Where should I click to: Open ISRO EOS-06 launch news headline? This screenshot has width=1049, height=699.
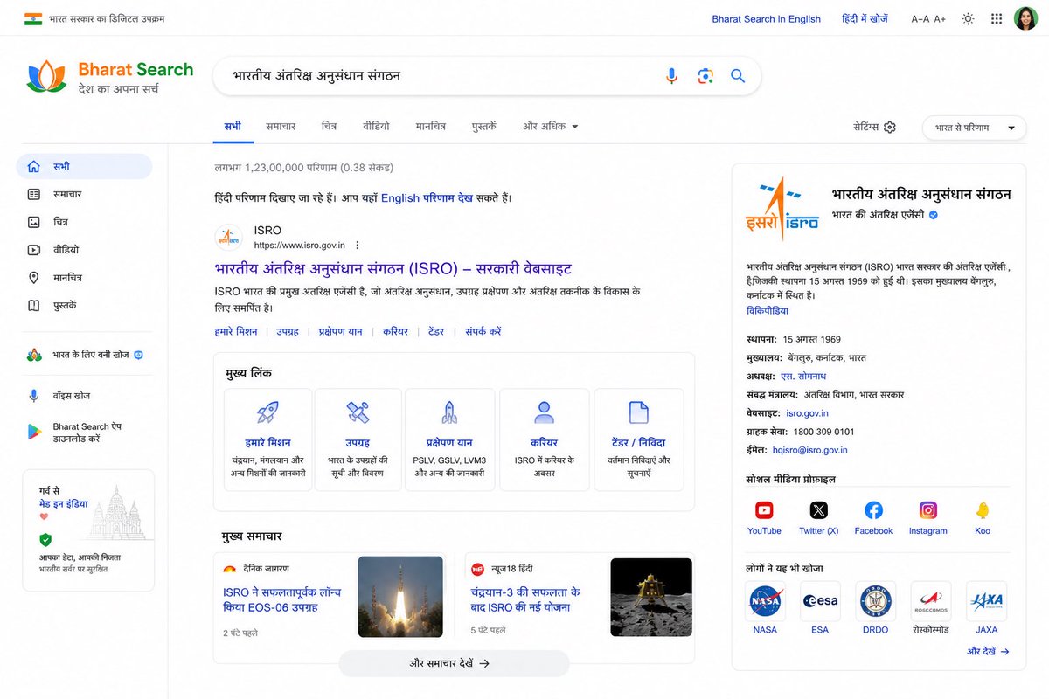[282, 599]
